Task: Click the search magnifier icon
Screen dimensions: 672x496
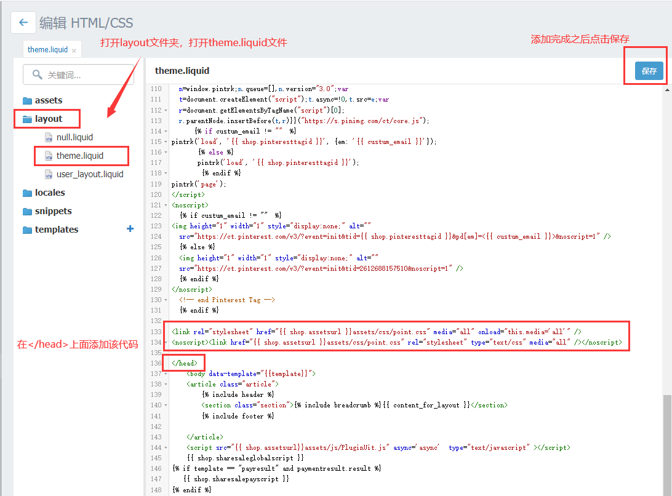Action: tap(38, 74)
